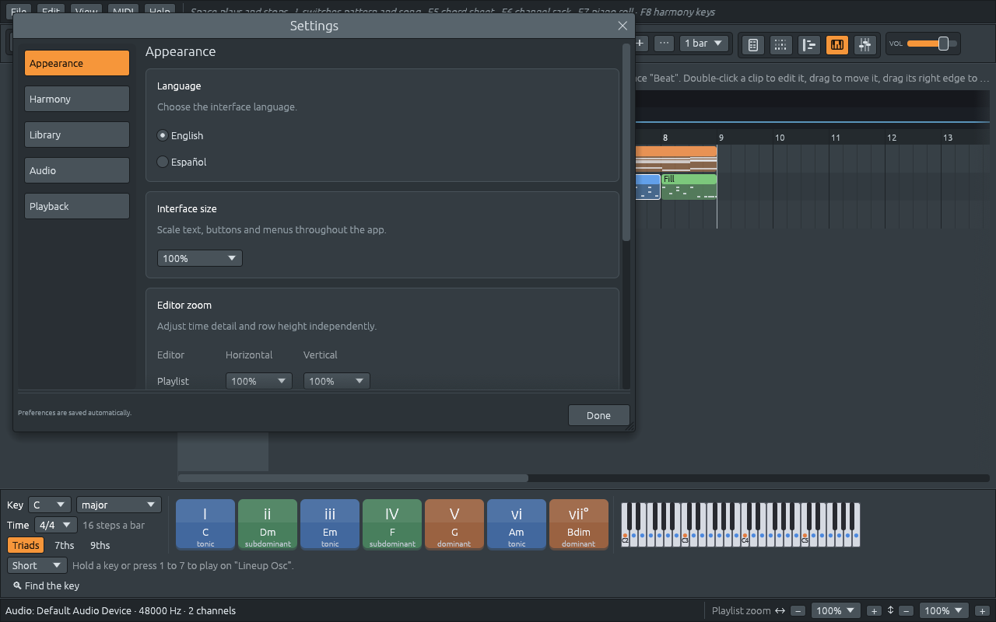The height and width of the screenshot is (622, 996).
Task: Click plus for vertical playlist zoom
Action: [982, 611]
